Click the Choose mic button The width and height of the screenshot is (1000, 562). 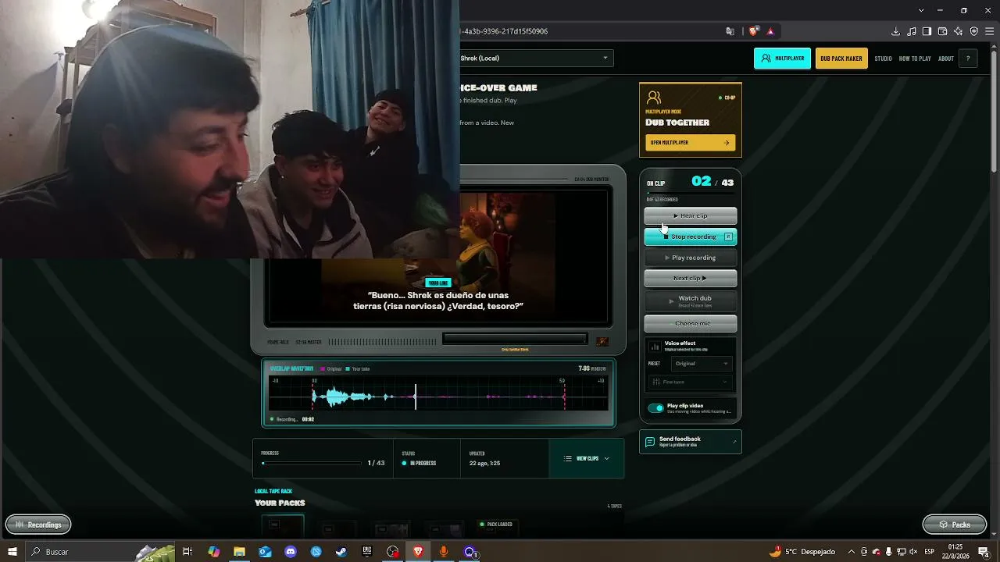point(691,323)
